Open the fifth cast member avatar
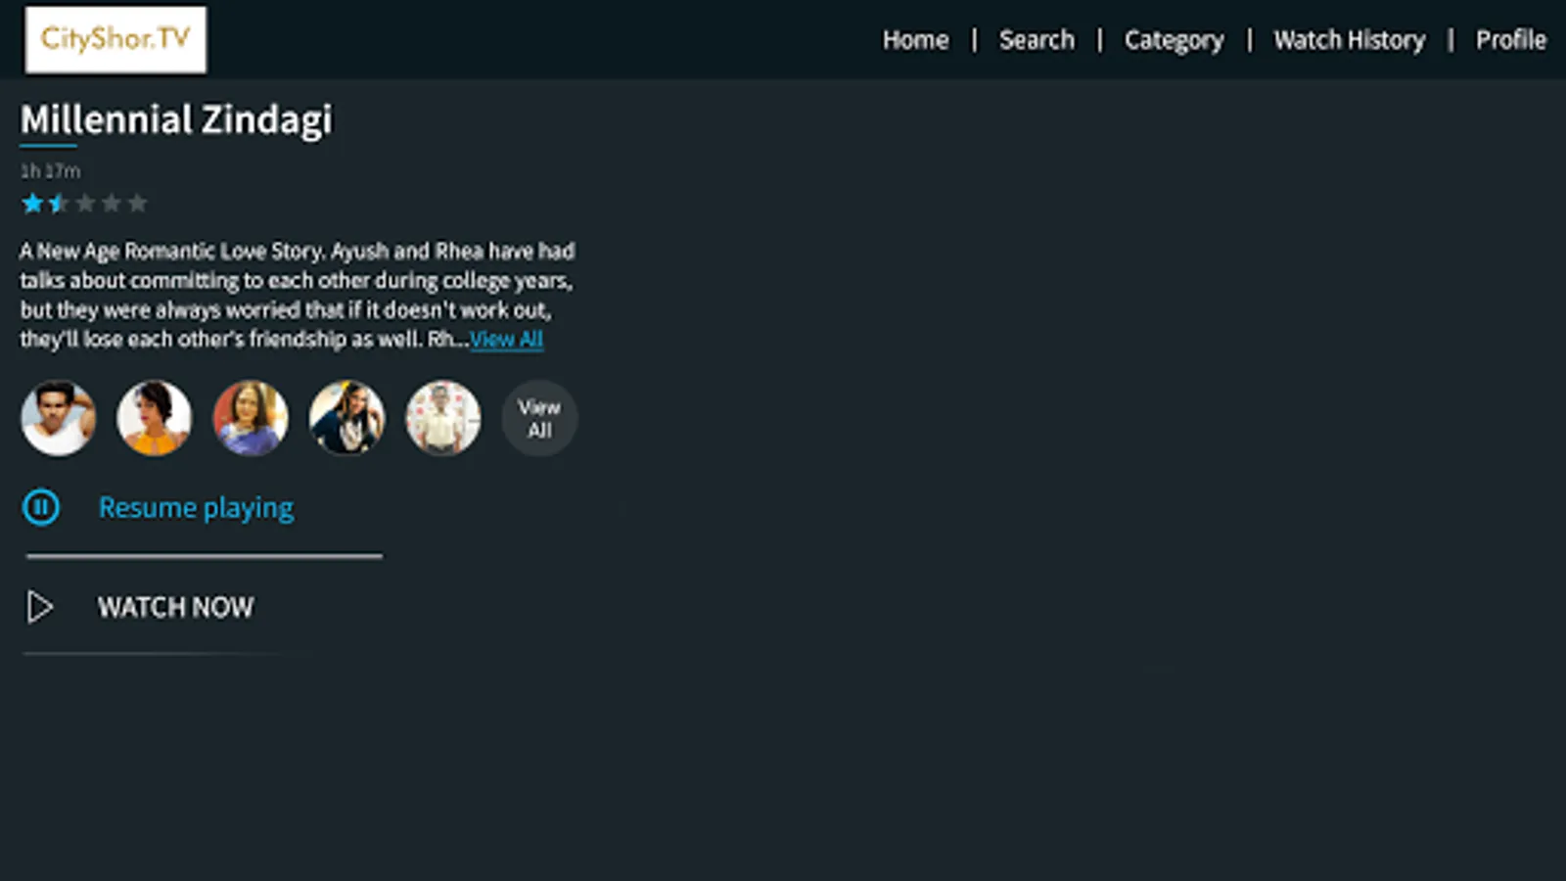1566x881 pixels. click(442, 418)
